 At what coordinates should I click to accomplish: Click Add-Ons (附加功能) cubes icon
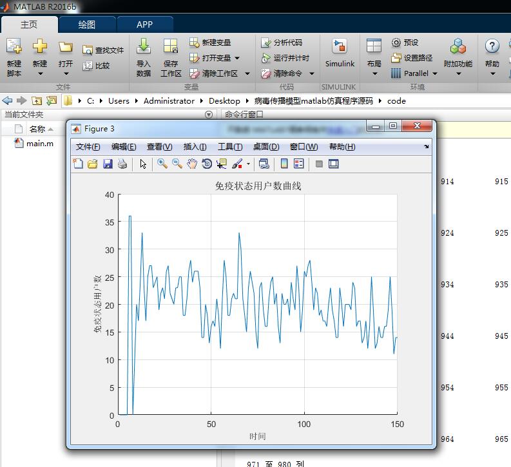click(458, 46)
